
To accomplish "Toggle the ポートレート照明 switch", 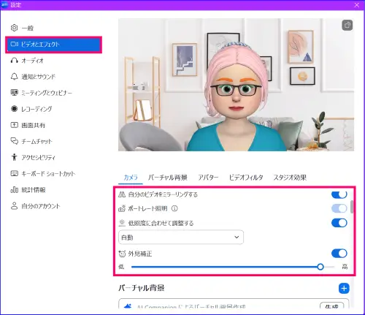I will [339, 208].
